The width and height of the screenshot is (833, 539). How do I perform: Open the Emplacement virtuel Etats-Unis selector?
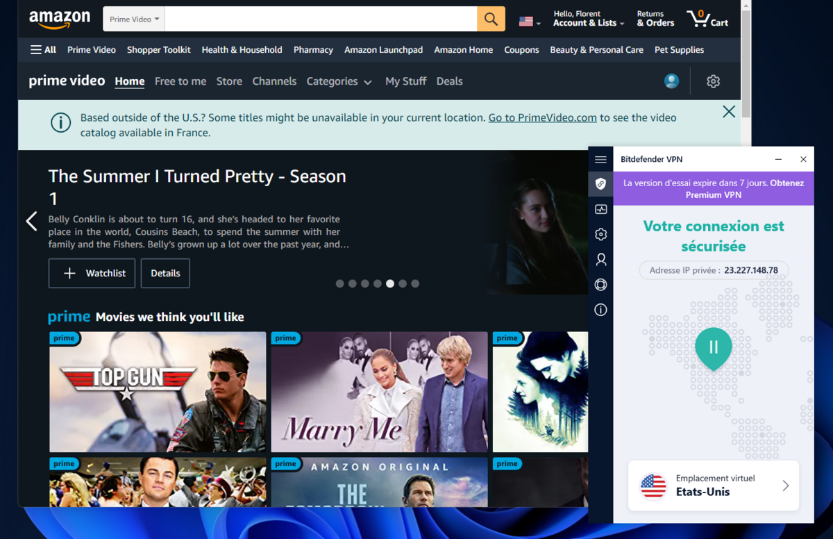714,486
